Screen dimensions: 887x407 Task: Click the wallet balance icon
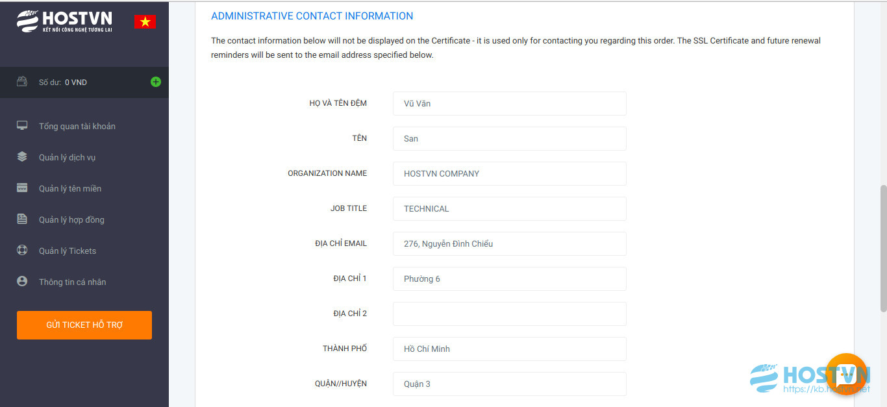(x=22, y=82)
